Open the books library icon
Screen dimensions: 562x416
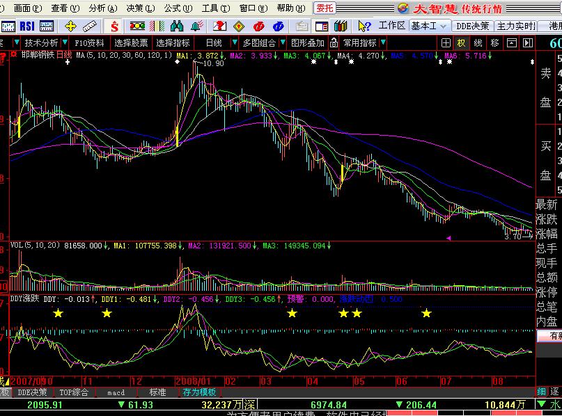[x=341, y=26]
